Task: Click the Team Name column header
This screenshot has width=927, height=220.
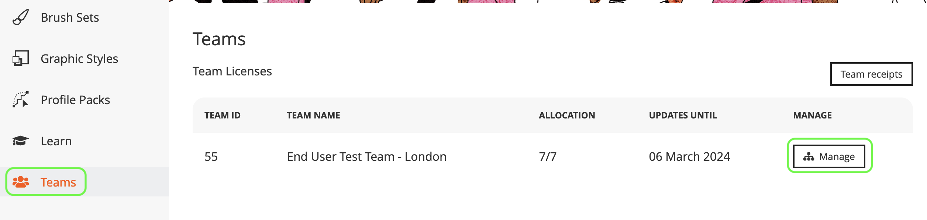Action: [x=313, y=116]
